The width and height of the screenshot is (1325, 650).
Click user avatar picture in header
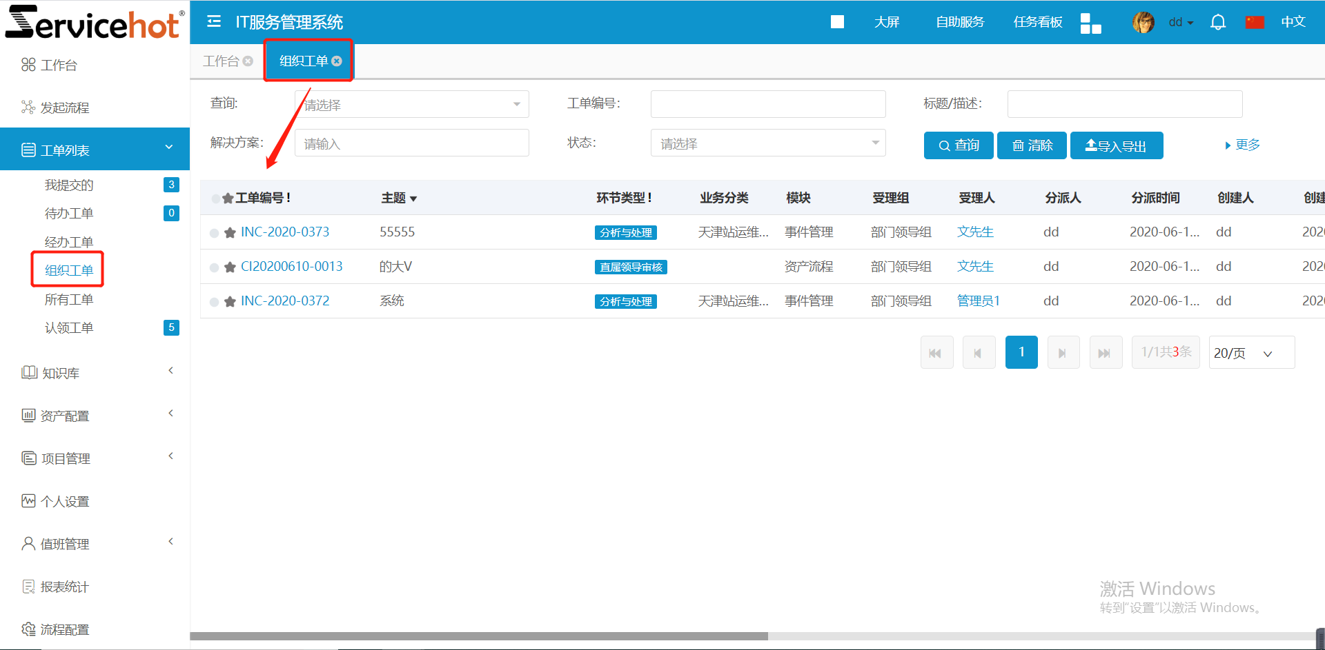[x=1144, y=22]
